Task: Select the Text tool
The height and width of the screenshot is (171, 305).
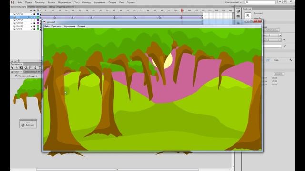Action: pos(40,67)
